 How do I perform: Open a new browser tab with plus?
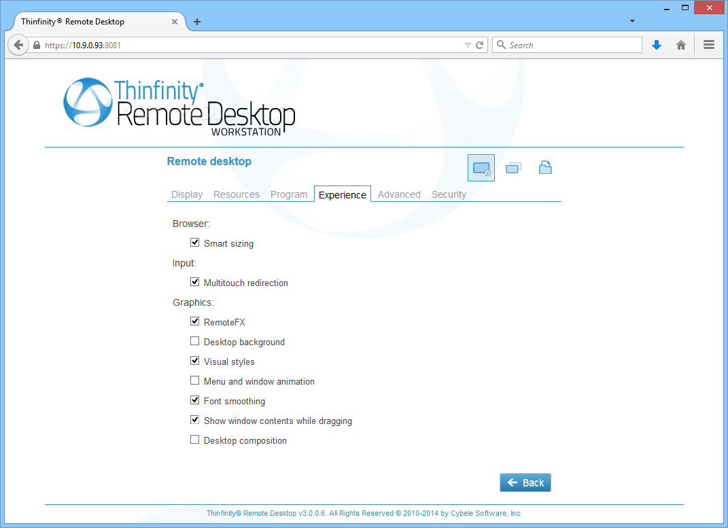(197, 22)
